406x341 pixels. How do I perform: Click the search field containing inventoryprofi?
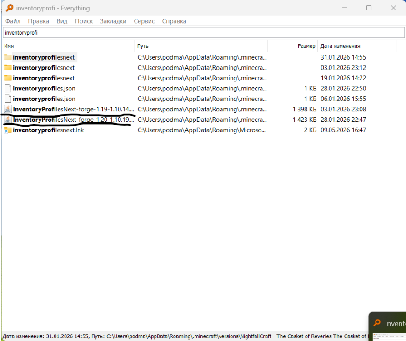click(x=204, y=33)
